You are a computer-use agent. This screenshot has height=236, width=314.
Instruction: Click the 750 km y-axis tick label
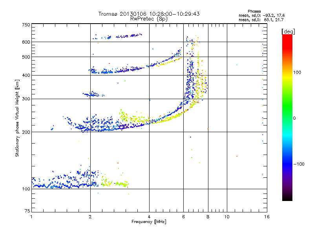coord(26,25)
